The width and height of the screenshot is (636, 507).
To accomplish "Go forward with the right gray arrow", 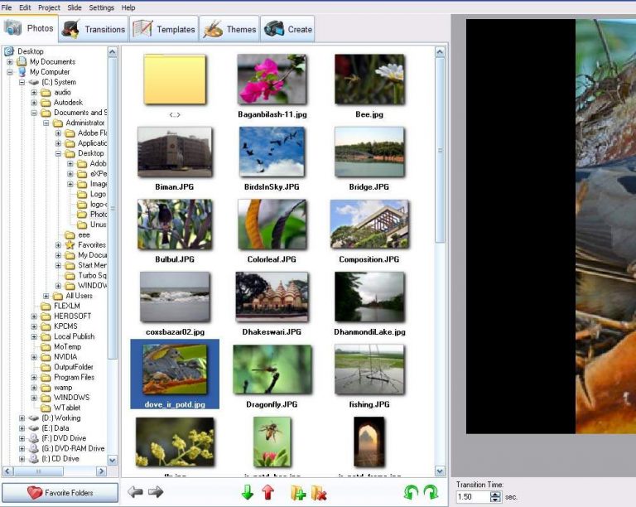I will [156, 493].
